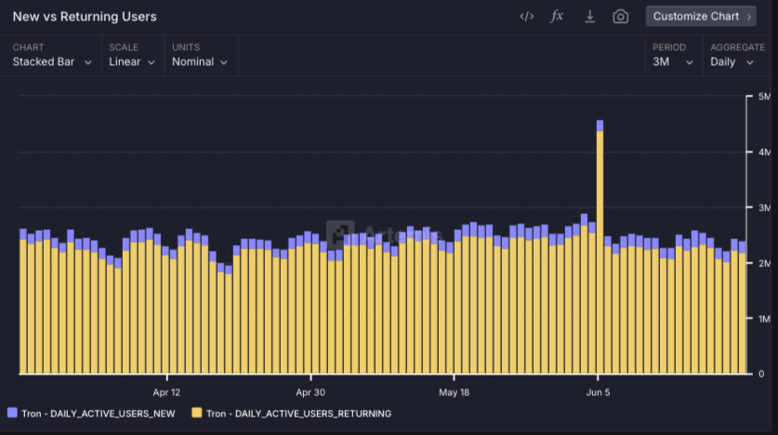Select the tall Jun 5 spike bar
The image size is (778, 435).
pyautogui.click(x=600, y=247)
